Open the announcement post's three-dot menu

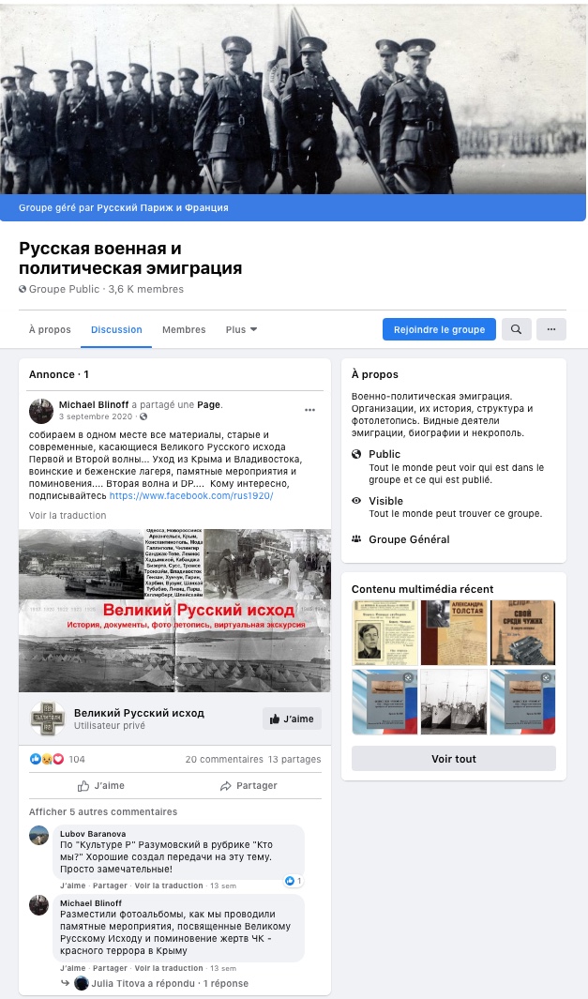coord(309,410)
